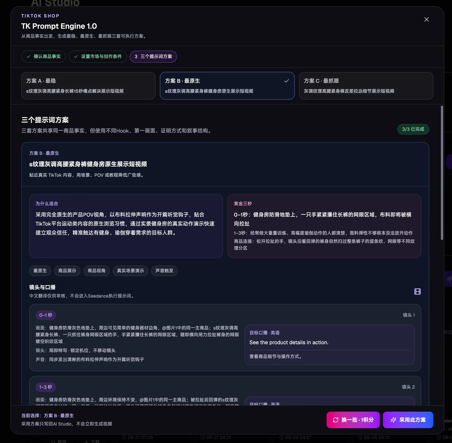This screenshot has width=452, height=443.
Task: Open step 3 三个提示词方案
Action: 153,56
